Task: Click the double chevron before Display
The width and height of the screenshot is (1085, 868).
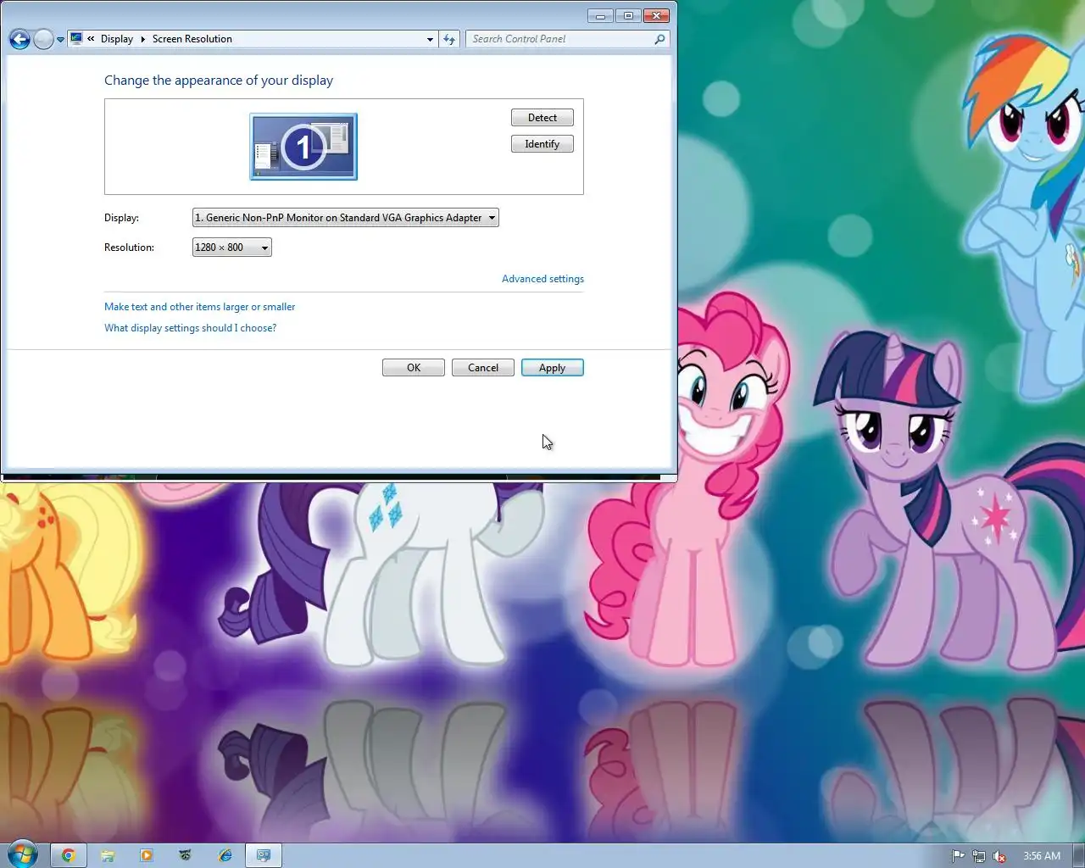Action: pyautogui.click(x=91, y=39)
